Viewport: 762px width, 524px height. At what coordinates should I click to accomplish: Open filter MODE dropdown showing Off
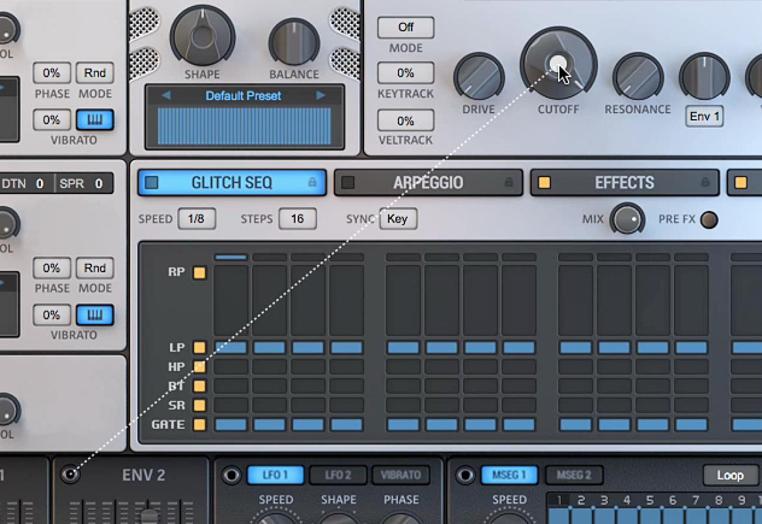pyautogui.click(x=406, y=27)
